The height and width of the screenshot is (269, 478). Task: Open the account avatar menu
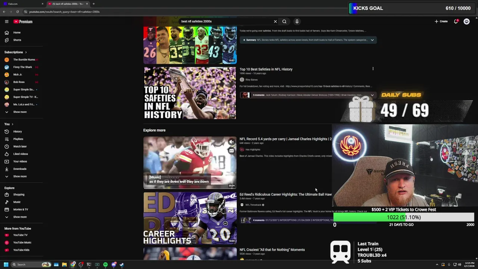pyautogui.click(x=466, y=22)
